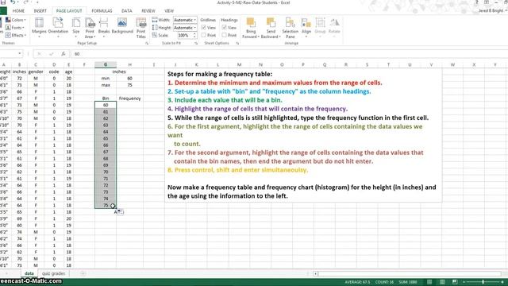Image resolution: width=508 pixels, height=286 pixels.
Task: Click the zoom slider in the status bar
Action: coord(483,282)
